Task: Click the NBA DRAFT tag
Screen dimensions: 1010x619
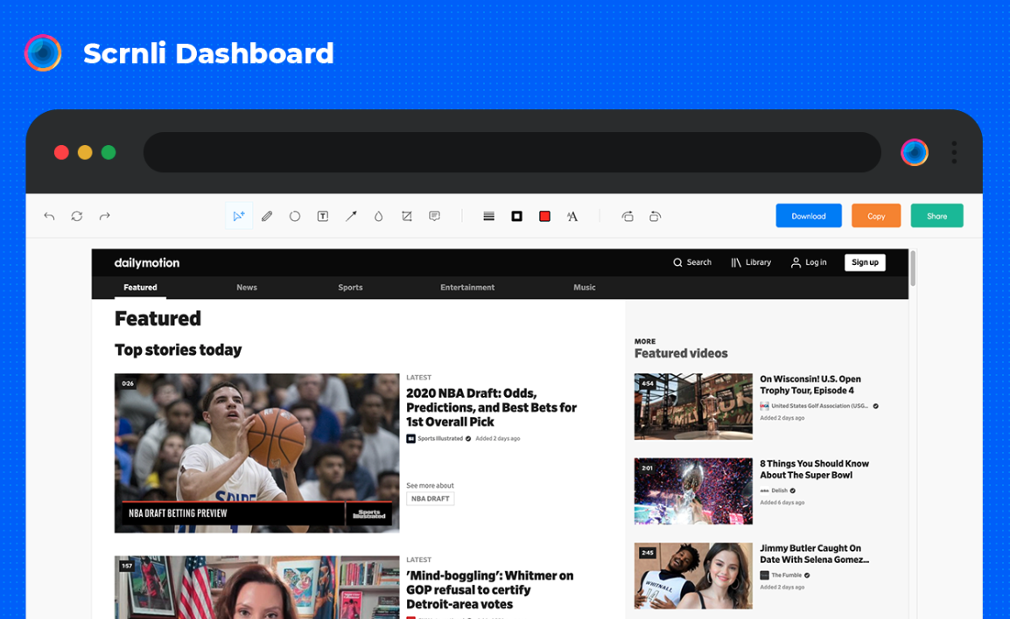Action: click(x=431, y=498)
